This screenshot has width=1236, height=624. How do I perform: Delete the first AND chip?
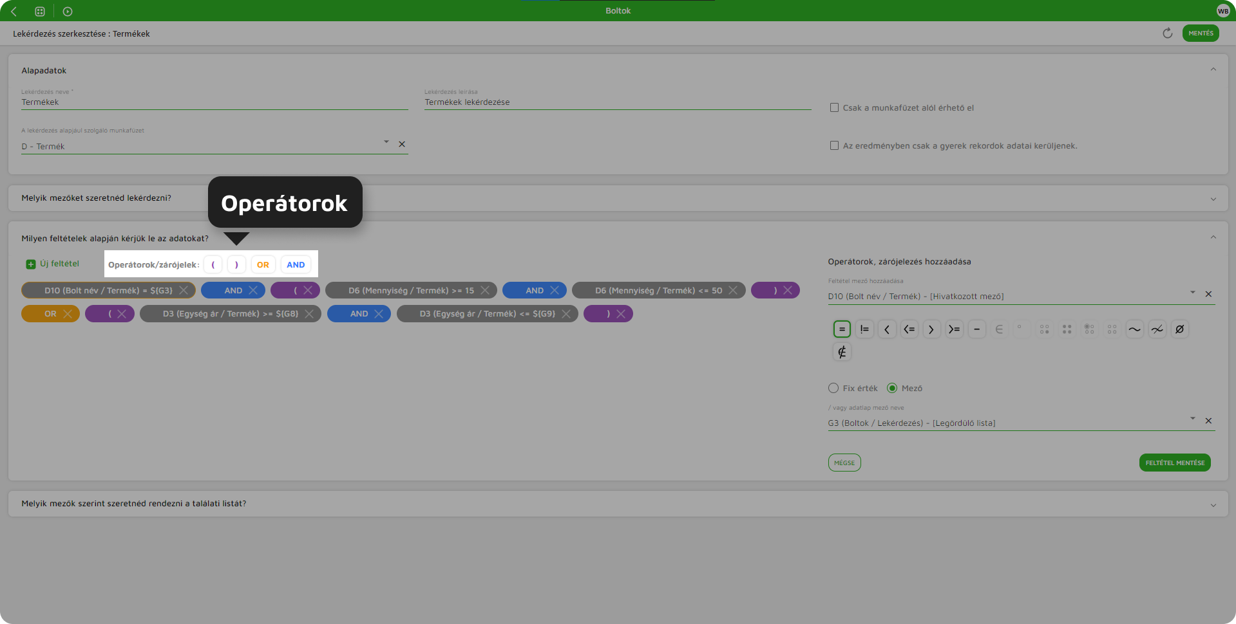point(253,290)
